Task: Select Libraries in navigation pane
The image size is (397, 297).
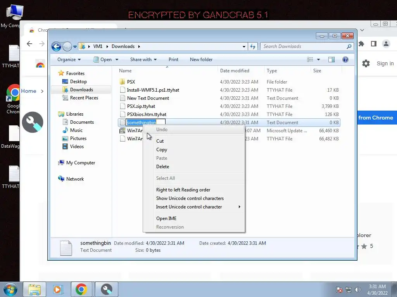Action: 75,114
